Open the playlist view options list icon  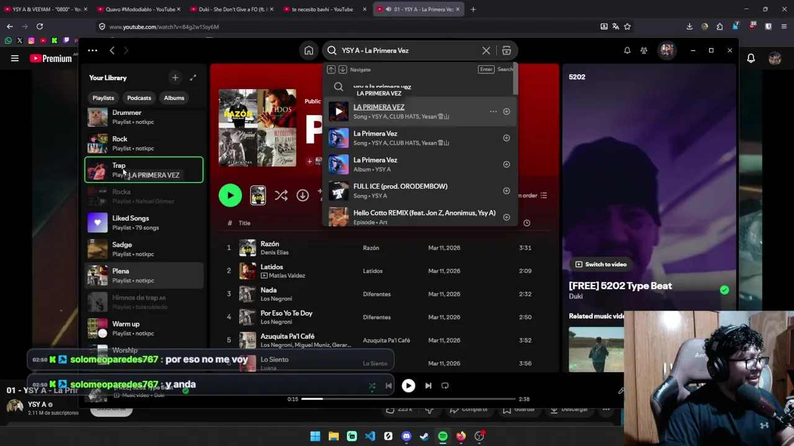(x=544, y=196)
